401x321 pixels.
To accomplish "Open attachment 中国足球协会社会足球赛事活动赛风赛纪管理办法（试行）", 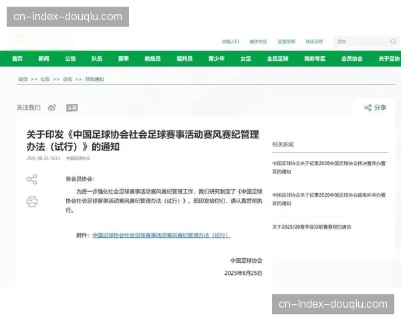I will pyautogui.click(x=161, y=235).
